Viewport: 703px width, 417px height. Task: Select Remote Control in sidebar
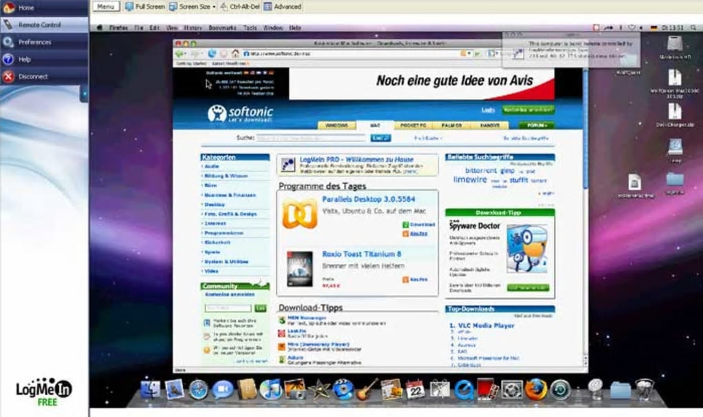(x=44, y=25)
